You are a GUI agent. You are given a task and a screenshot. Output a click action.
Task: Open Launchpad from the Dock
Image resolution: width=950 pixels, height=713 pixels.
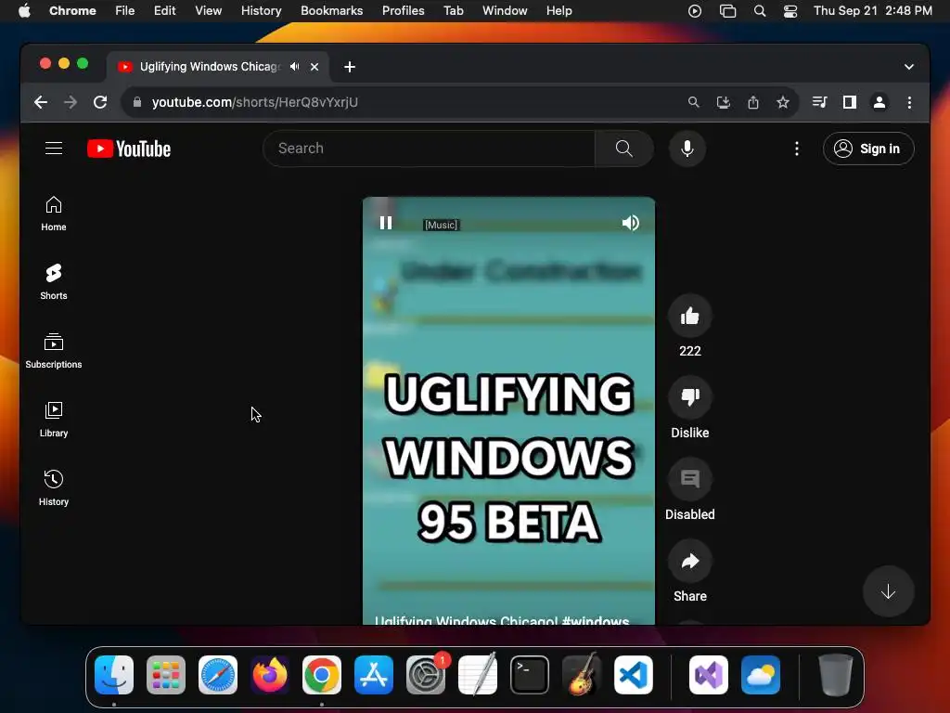166,675
